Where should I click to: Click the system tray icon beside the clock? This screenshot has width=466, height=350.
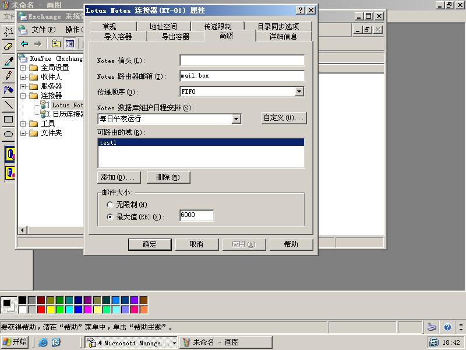pos(434,342)
